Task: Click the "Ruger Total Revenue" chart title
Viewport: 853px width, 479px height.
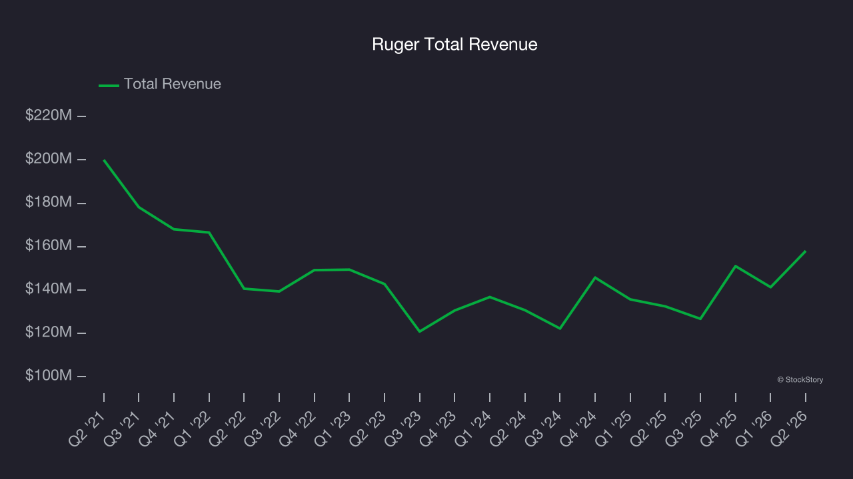Action: pos(454,45)
